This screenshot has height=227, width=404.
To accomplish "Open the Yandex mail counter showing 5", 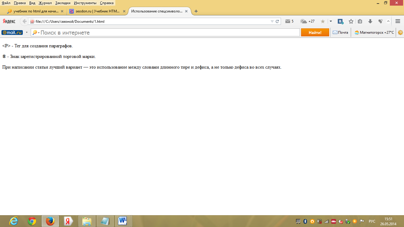I will [289, 21].
